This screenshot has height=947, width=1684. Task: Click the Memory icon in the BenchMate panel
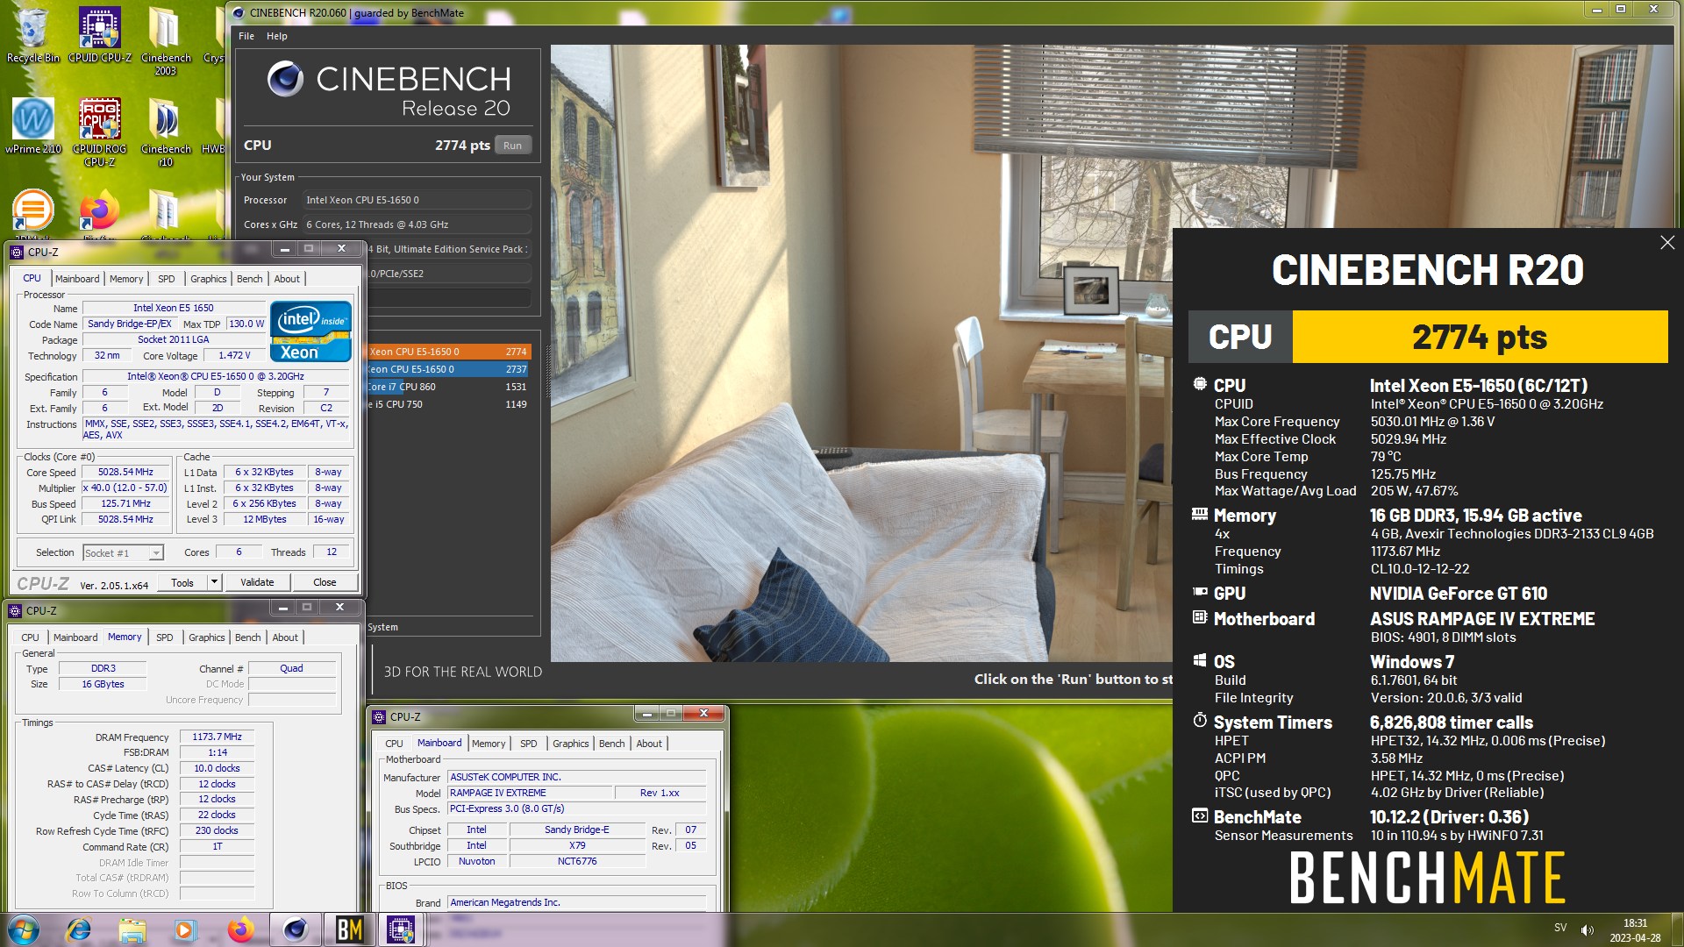(1200, 514)
